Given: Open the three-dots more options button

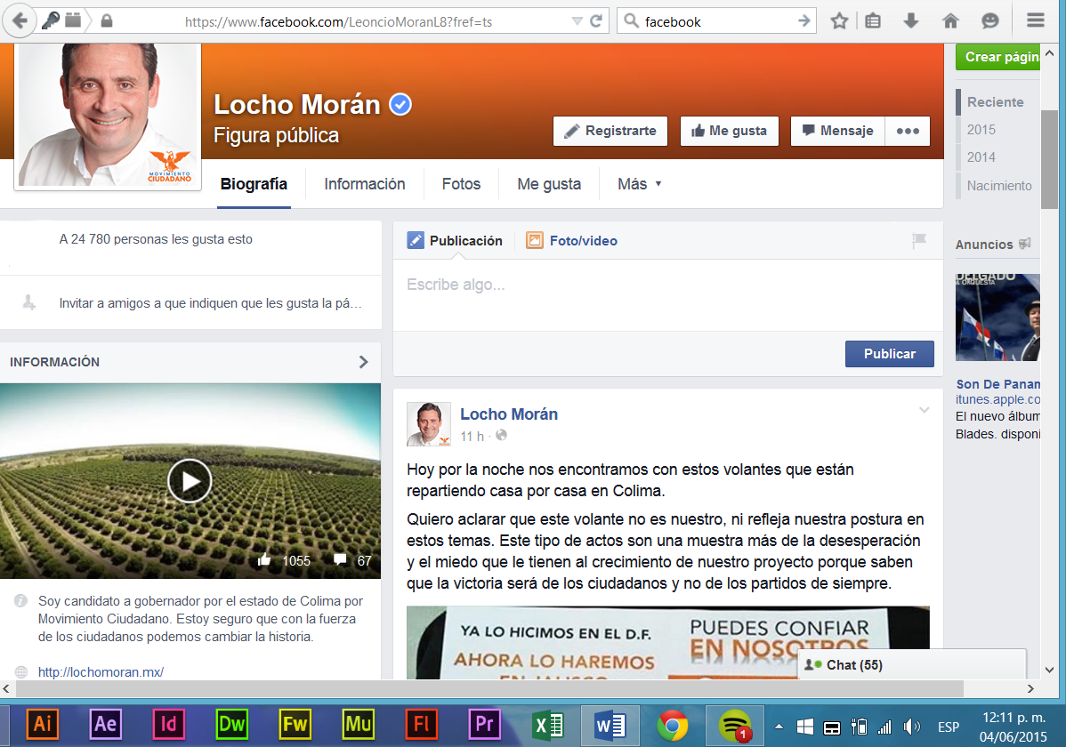Looking at the screenshot, I should click(908, 132).
